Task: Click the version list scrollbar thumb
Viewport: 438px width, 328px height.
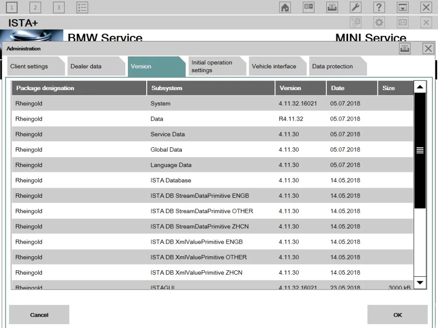Action: coord(420,150)
